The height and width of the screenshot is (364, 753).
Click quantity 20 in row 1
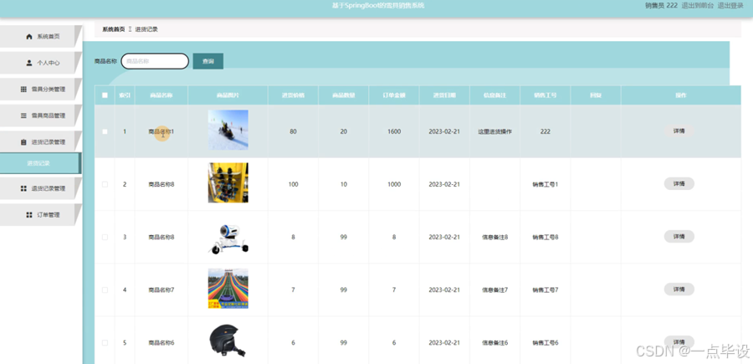click(x=343, y=131)
